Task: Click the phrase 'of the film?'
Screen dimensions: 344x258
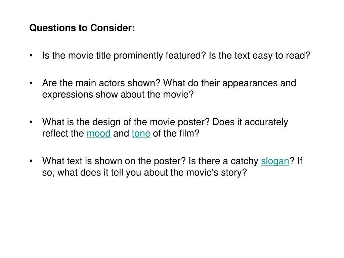Action: (176, 133)
